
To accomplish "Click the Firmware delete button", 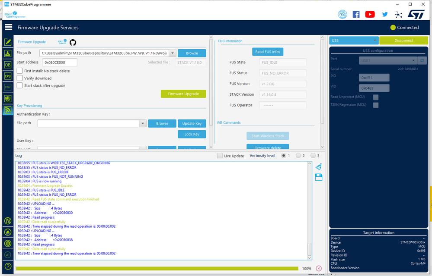I will pyautogui.click(x=268, y=147).
